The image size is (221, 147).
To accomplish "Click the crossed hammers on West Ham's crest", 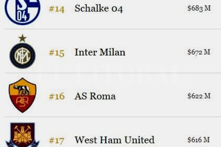I will pyautogui.click(x=22, y=134).
